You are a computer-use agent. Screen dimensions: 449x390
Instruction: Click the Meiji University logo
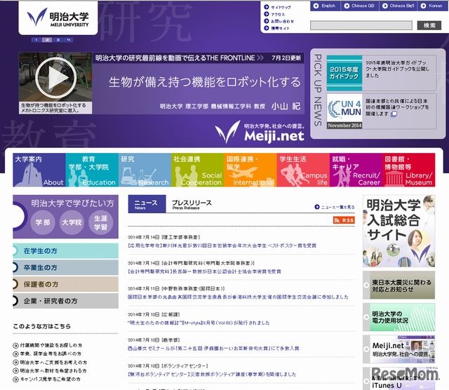pos(58,18)
